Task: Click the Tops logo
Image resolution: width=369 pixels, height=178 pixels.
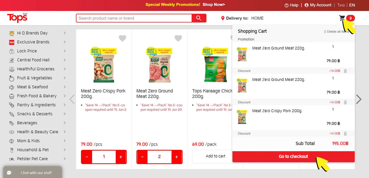Action: (x=17, y=18)
